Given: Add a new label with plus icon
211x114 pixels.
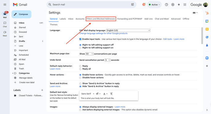Looking at the screenshot, I should (42, 90).
